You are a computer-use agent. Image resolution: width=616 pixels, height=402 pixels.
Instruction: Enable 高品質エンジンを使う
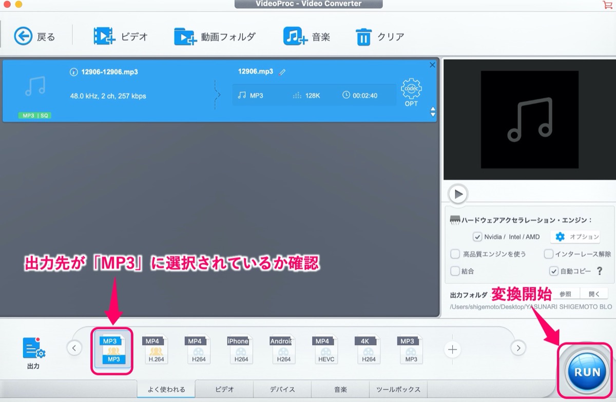click(455, 254)
